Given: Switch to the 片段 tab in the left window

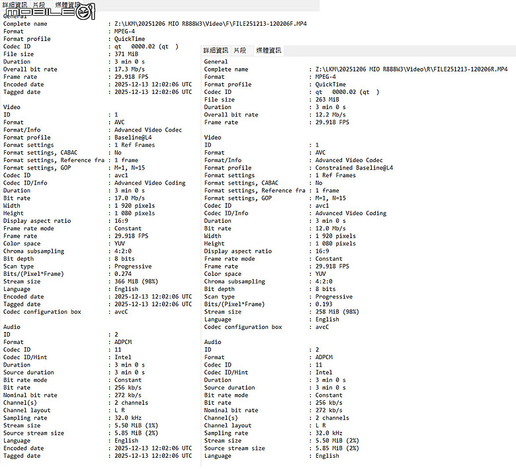Looking at the screenshot, I should click(x=39, y=5).
